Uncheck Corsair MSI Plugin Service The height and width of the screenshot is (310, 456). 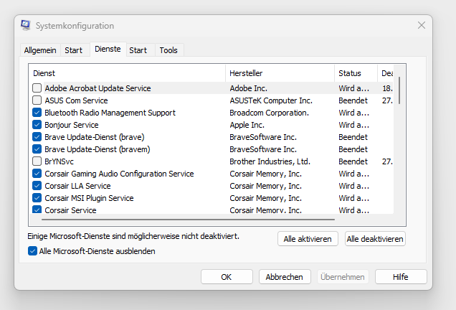[37, 198]
